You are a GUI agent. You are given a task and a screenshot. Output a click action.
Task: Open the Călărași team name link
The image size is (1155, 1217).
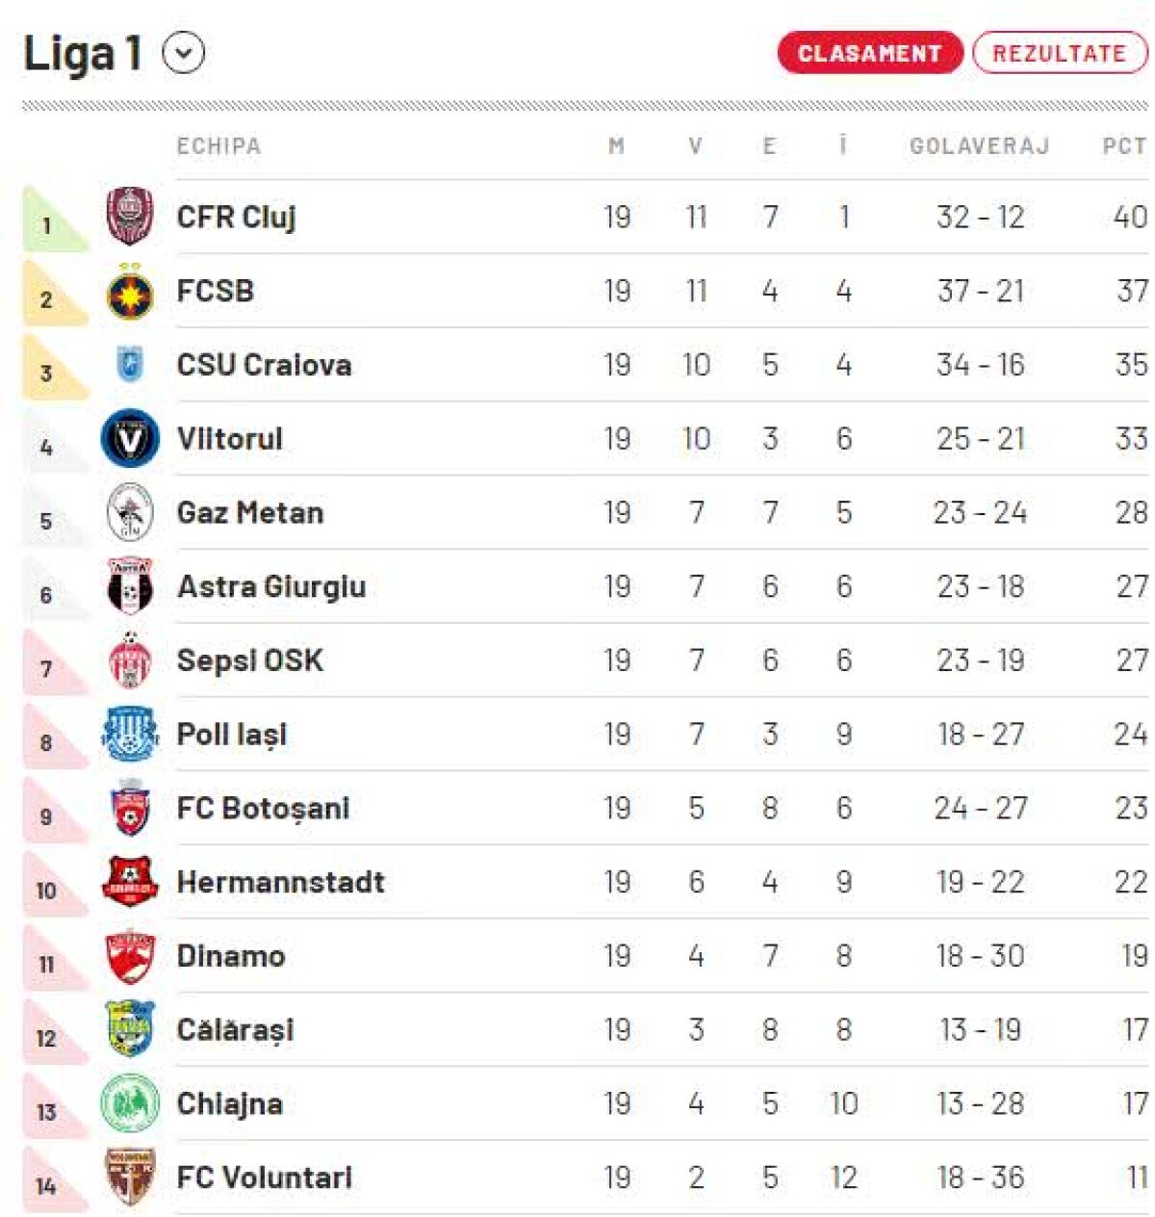click(x=235, y=1030)
